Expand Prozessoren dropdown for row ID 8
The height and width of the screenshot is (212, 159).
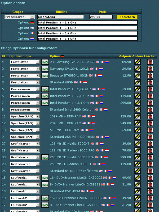click(25, 110)
